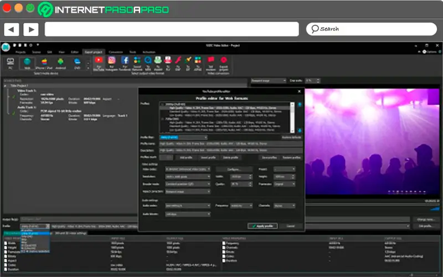Viewport: 443px width, 277px height.
Task: Open the Encoder mode dropdown
Action: pyautogui.click(x=188, y=184)
